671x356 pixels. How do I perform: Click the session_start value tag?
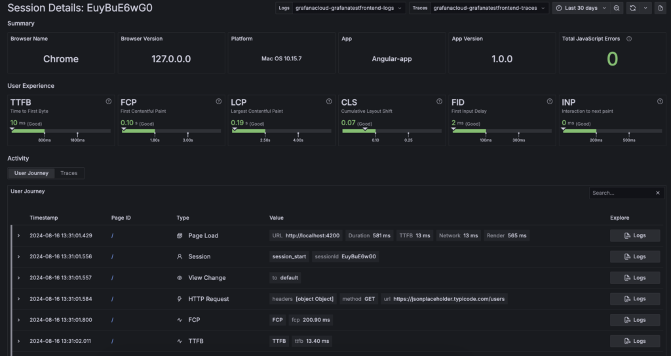pyautogui.click(x=289, y=256)
